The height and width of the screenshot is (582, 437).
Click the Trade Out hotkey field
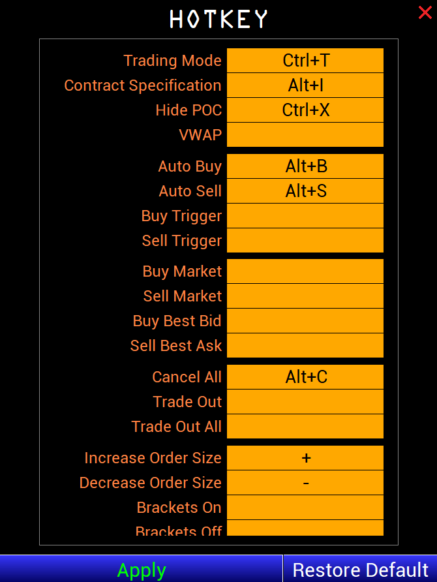pyautogui.click(x=305, y=402)
